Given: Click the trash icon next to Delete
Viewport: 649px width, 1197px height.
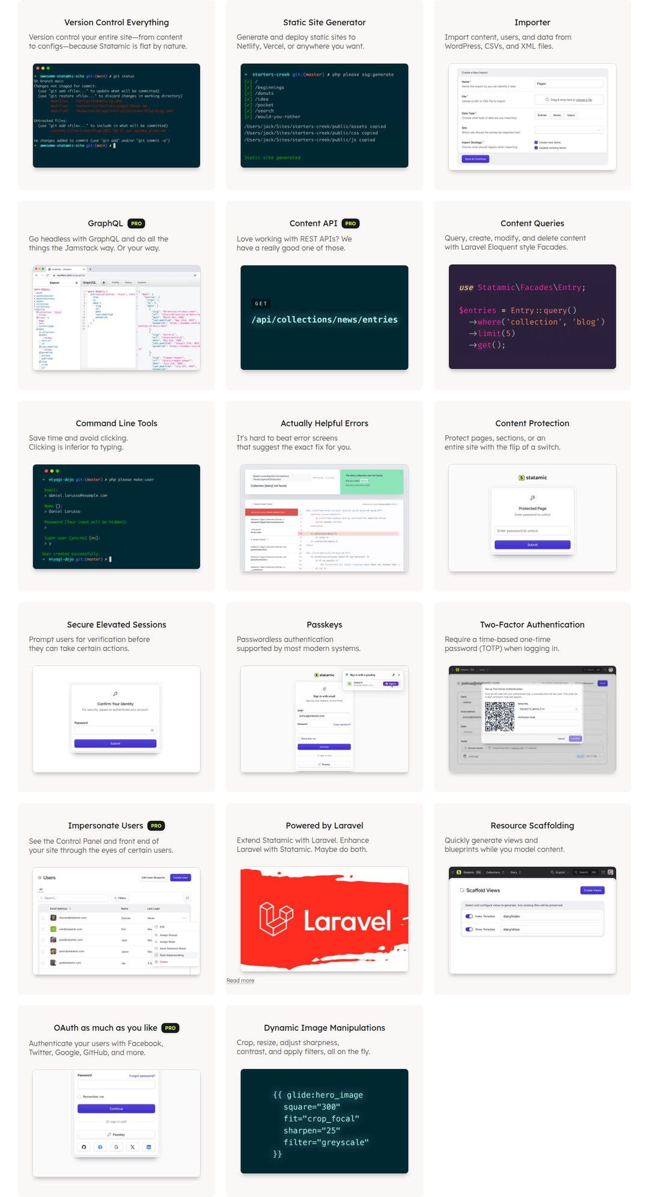Looking at the screenshot, I should point(157,962).
